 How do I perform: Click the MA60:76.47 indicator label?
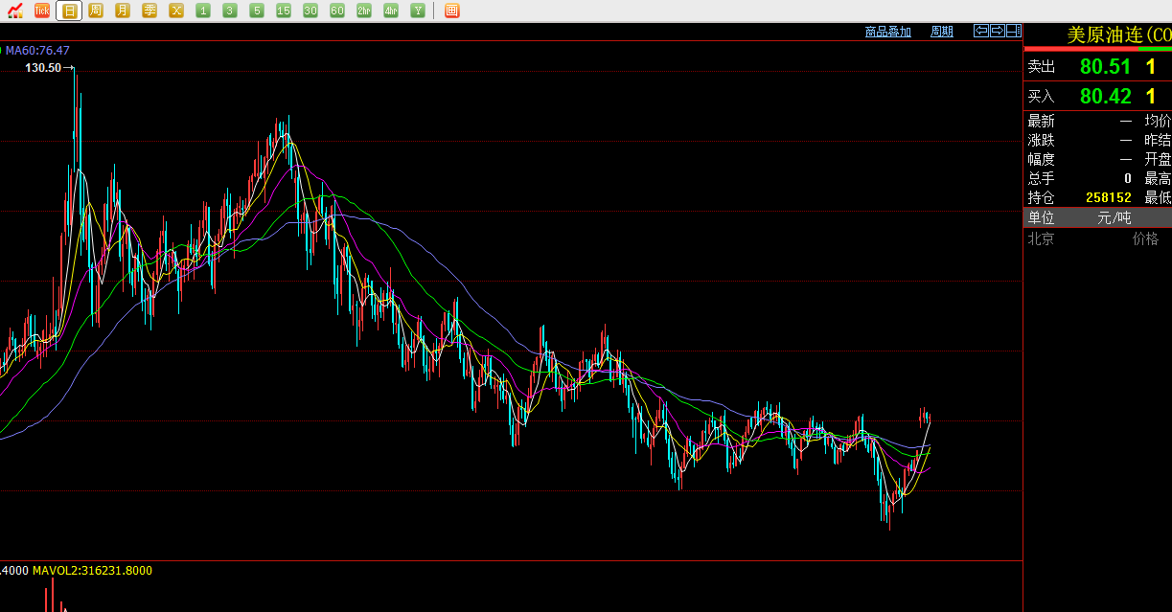pyautogui.click(x=37, y=51)
